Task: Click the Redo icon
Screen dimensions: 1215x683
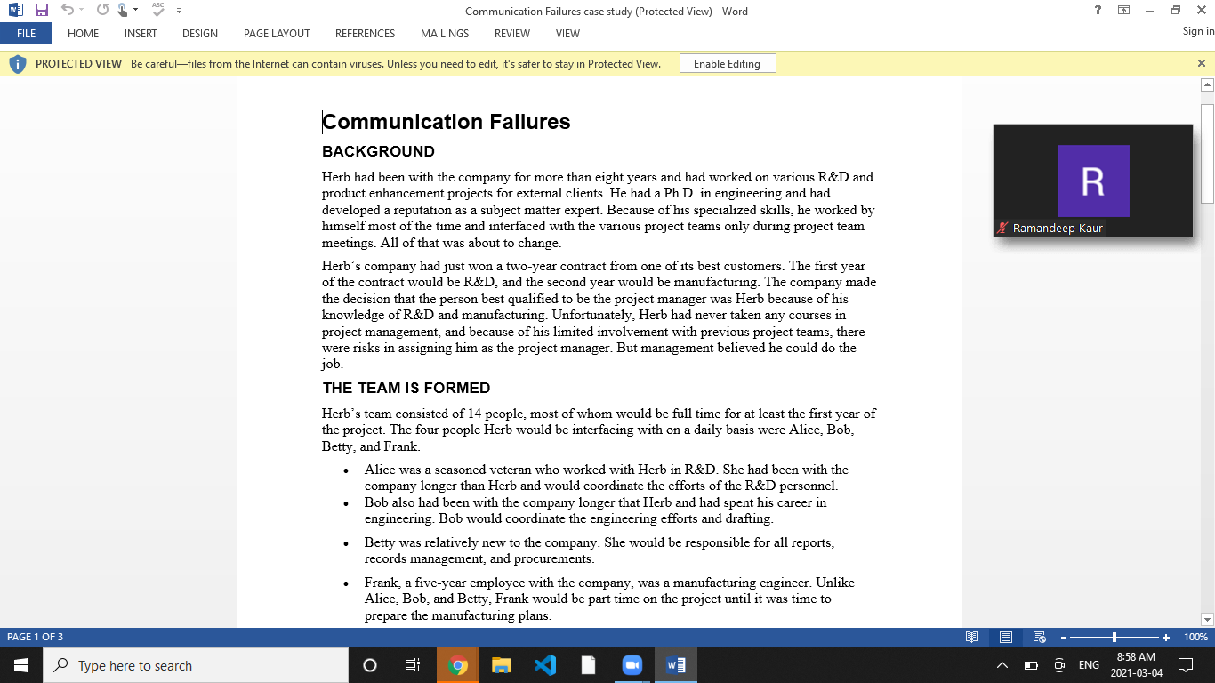Action: click(103, 9)
